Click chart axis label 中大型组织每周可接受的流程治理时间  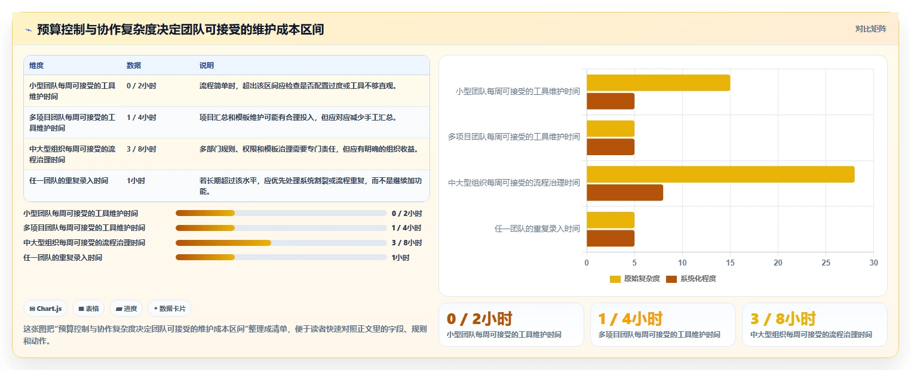point(514,183)
